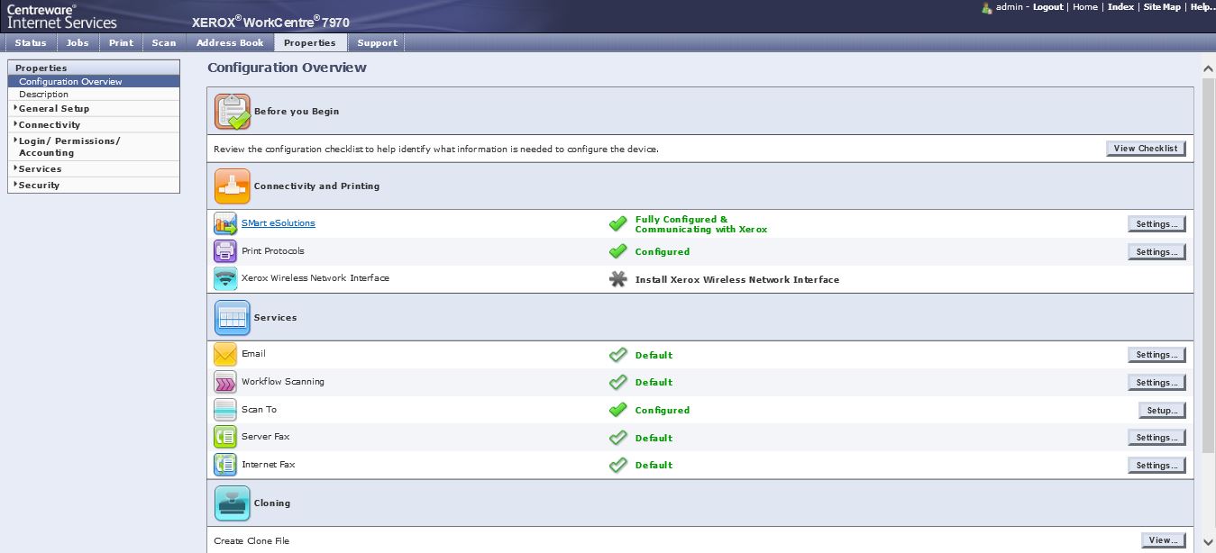1216x553 pixels.
Task: Click View for Create Clone File
Action: click(x=1163, y=540)
